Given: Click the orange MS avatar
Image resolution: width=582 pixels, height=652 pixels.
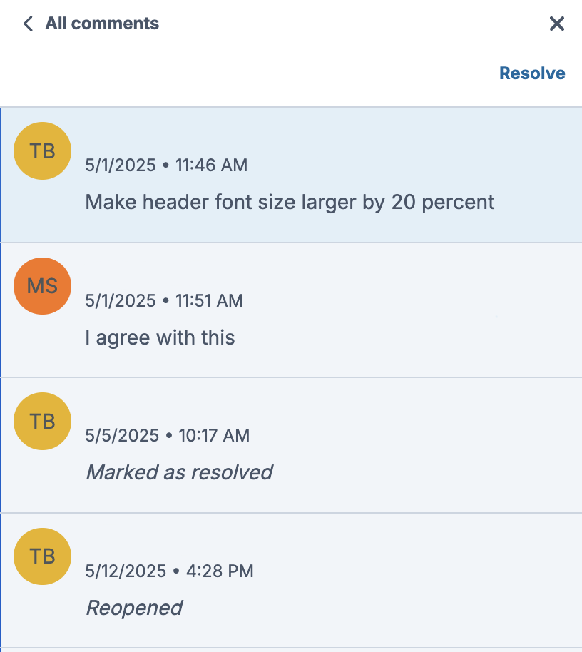Looking at the screenshot, I should pyautogui.click(x=42, y=286).
